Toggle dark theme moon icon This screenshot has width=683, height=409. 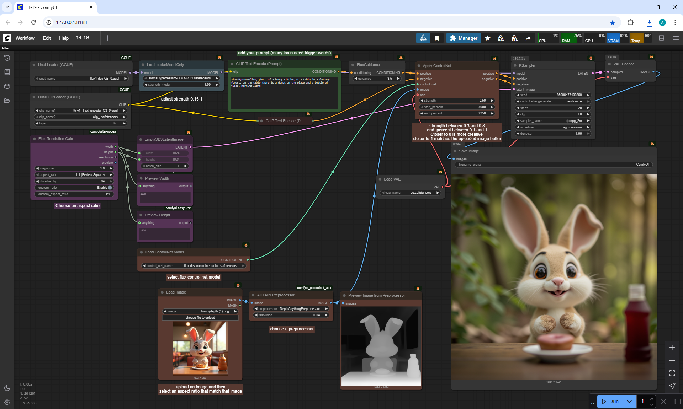[7, 388]
